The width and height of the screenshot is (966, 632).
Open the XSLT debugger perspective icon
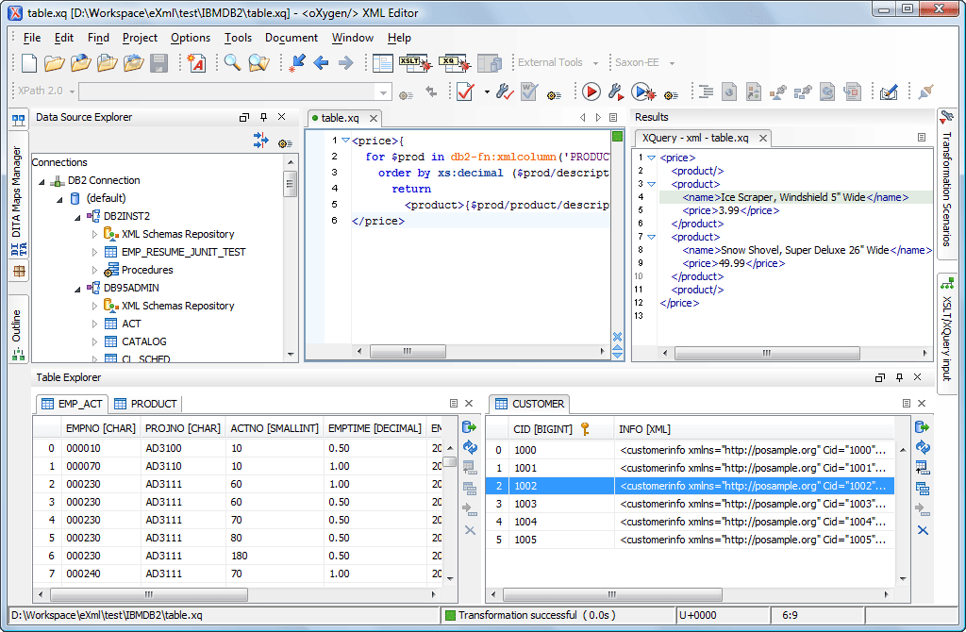[x=413, y=63]
